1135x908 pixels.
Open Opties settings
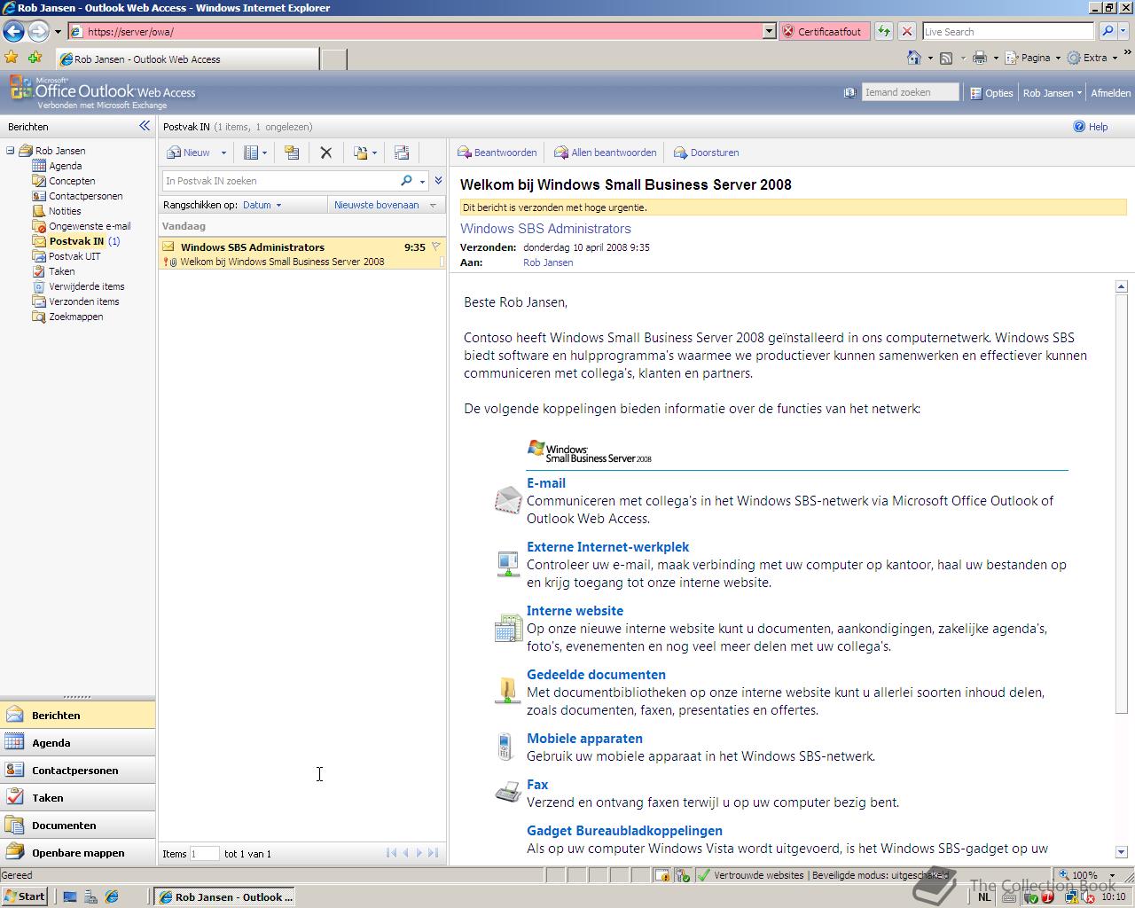coord(991,93)
